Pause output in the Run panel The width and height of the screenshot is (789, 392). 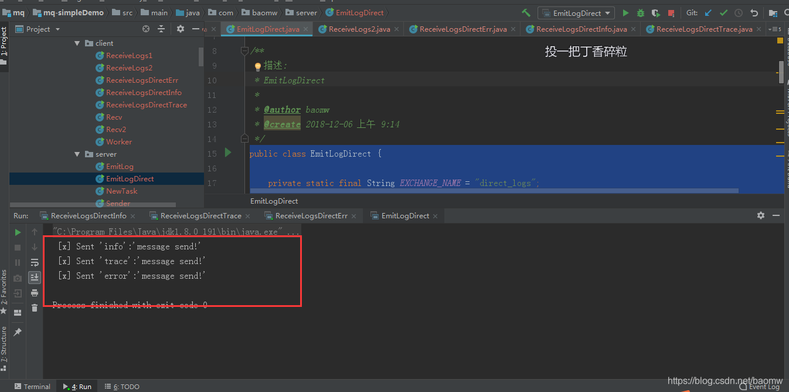18,263
